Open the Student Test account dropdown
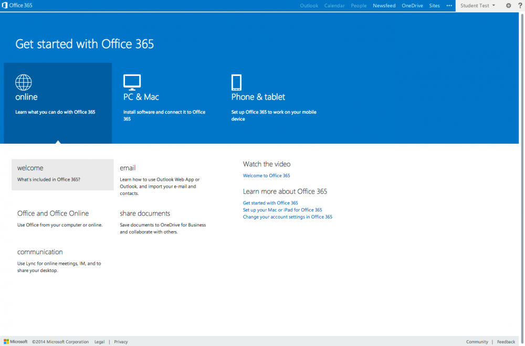Screen dimensions: 525x346 (x=477, y=6)
